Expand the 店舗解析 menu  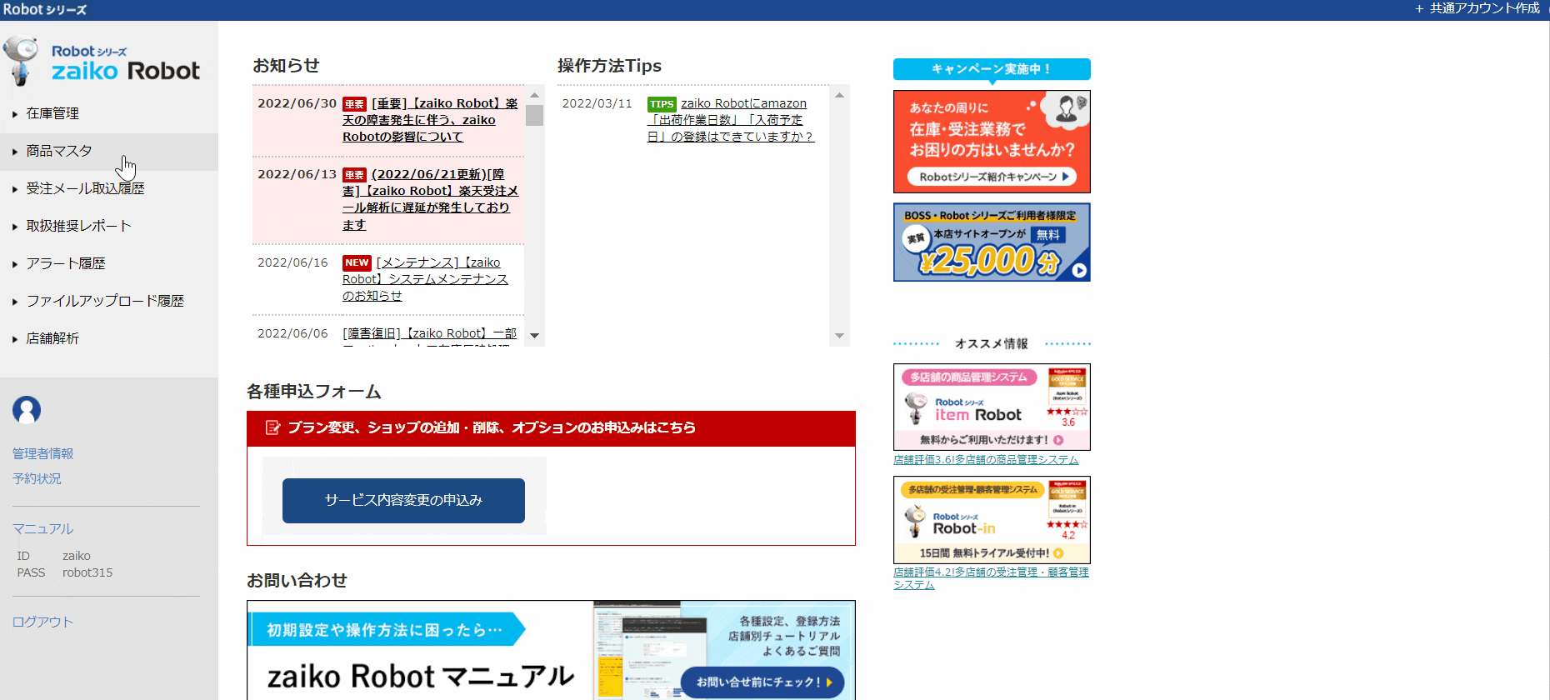(x=52, y=338)
